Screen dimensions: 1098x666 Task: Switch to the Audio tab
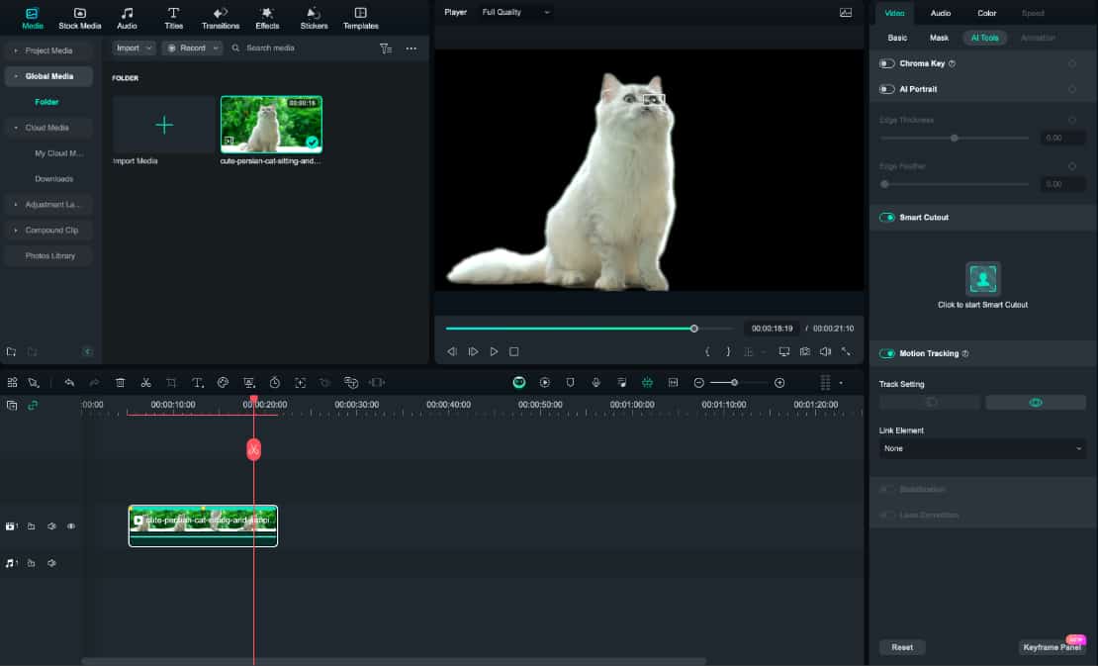click(940, 13)
